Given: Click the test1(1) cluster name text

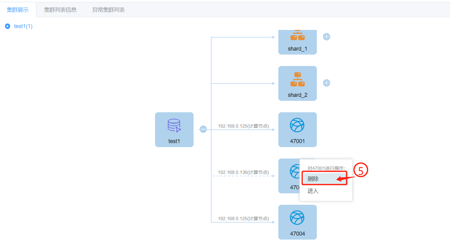Looking at the screenshot, I should click(23, 26).
